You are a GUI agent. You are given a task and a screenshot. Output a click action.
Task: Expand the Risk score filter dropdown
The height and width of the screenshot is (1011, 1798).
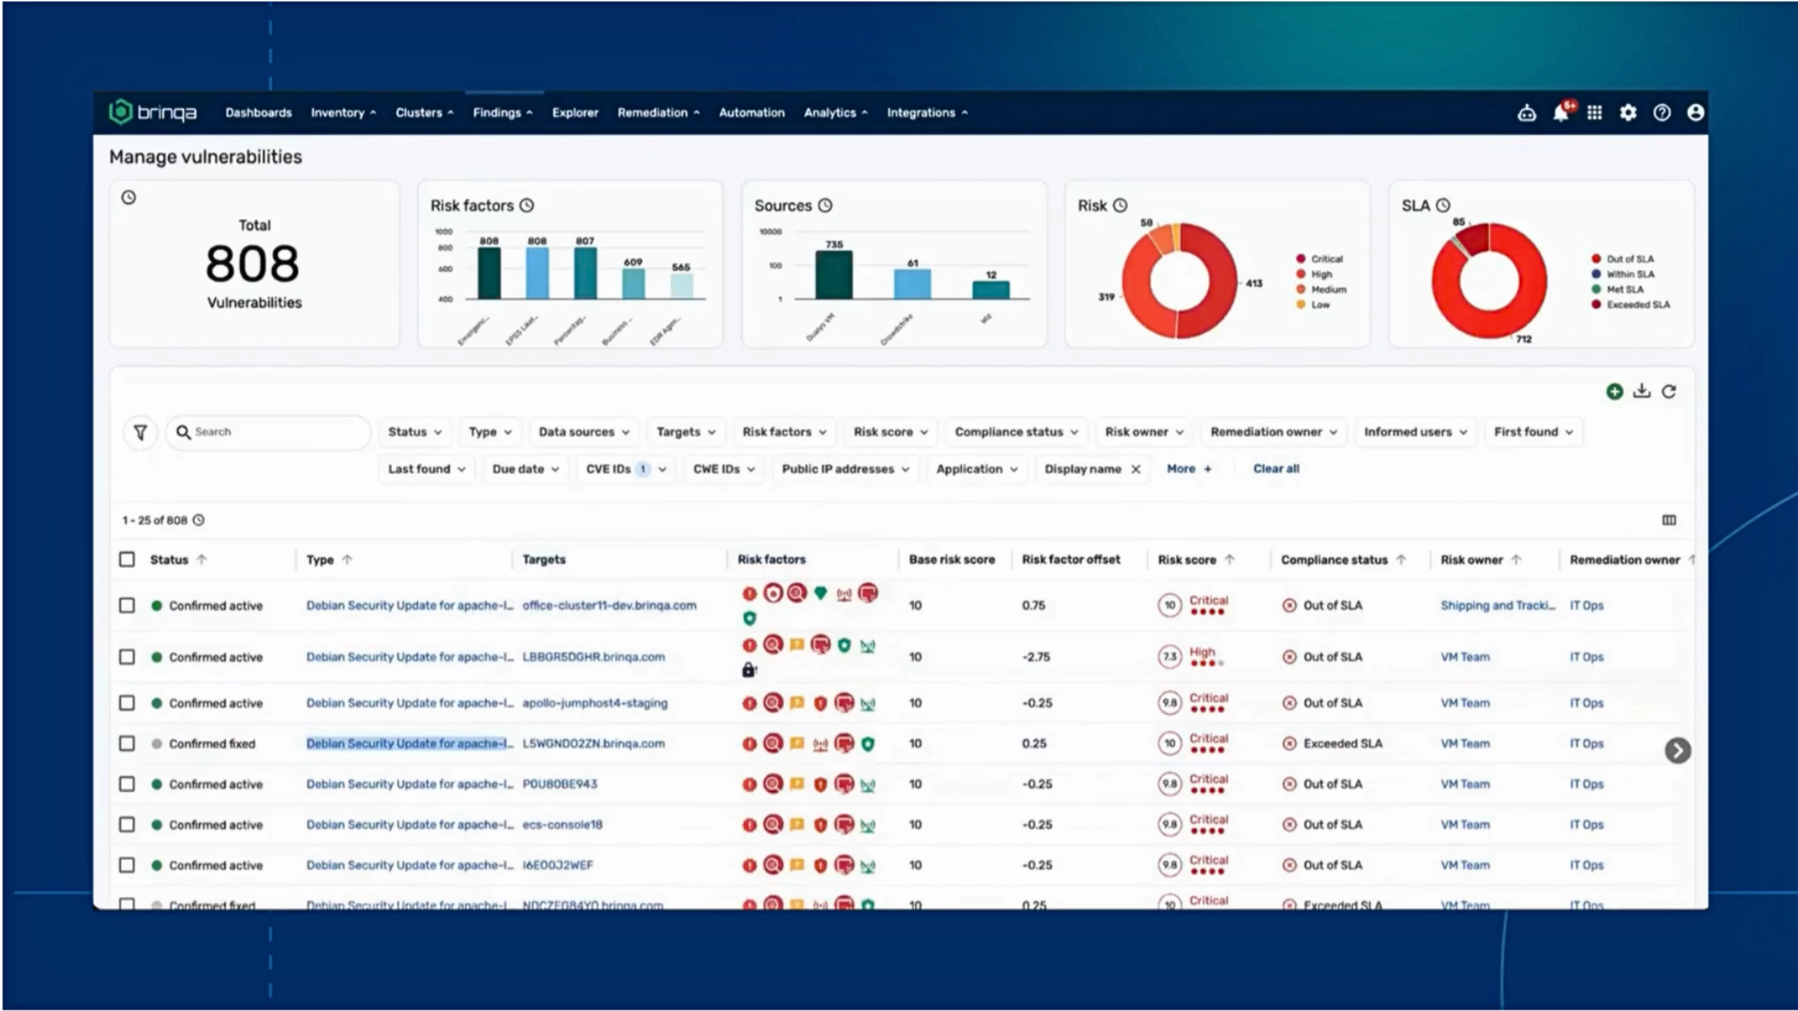pyautogui.click(x=890, y=432)
